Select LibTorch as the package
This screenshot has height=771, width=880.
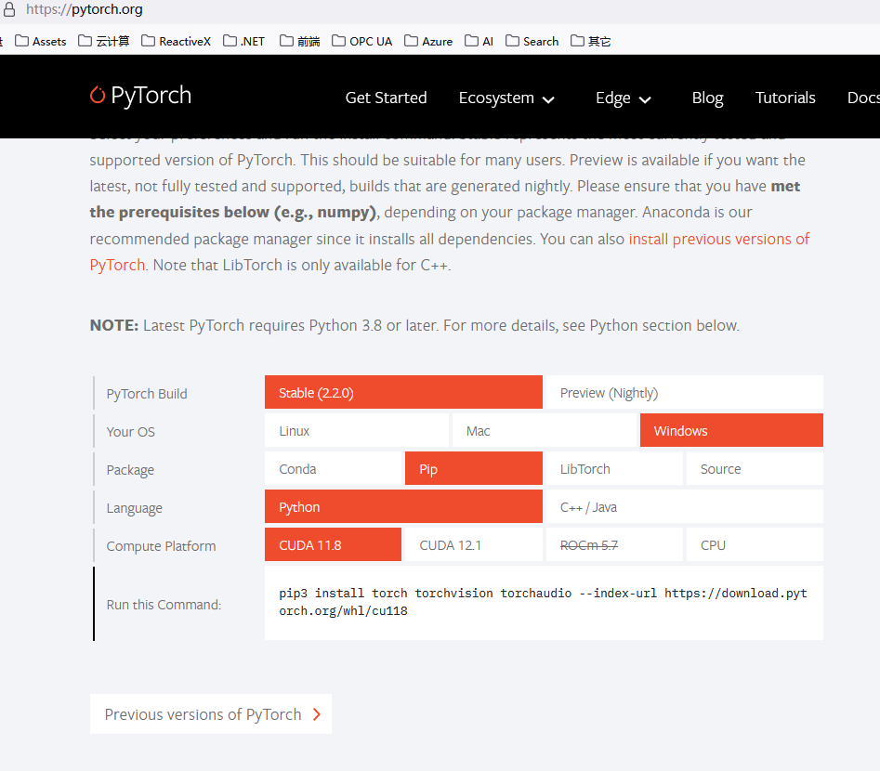pos(614,468)
